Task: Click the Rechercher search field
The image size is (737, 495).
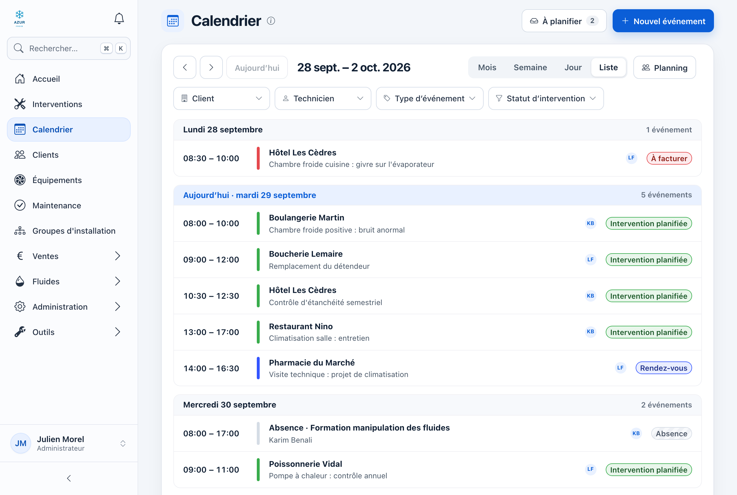Action: tap(69, 48)
